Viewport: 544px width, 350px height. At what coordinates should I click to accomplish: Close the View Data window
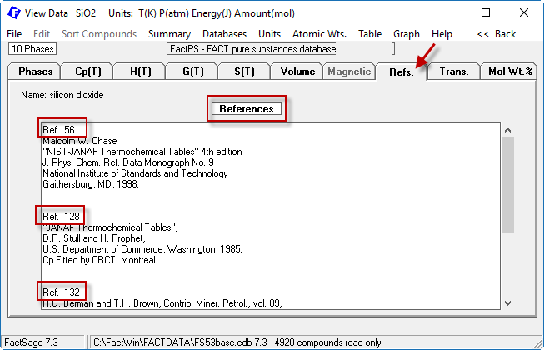(x=524, y=12)
